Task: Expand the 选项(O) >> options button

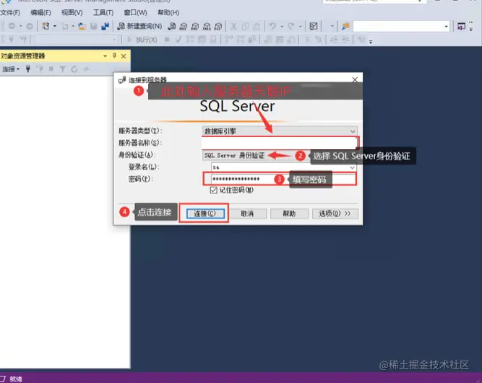Action: (x=335, y=213)
